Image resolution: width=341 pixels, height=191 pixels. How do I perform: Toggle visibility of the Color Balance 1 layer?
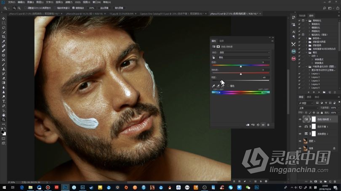pyautogui.click(x=300, y=126)
